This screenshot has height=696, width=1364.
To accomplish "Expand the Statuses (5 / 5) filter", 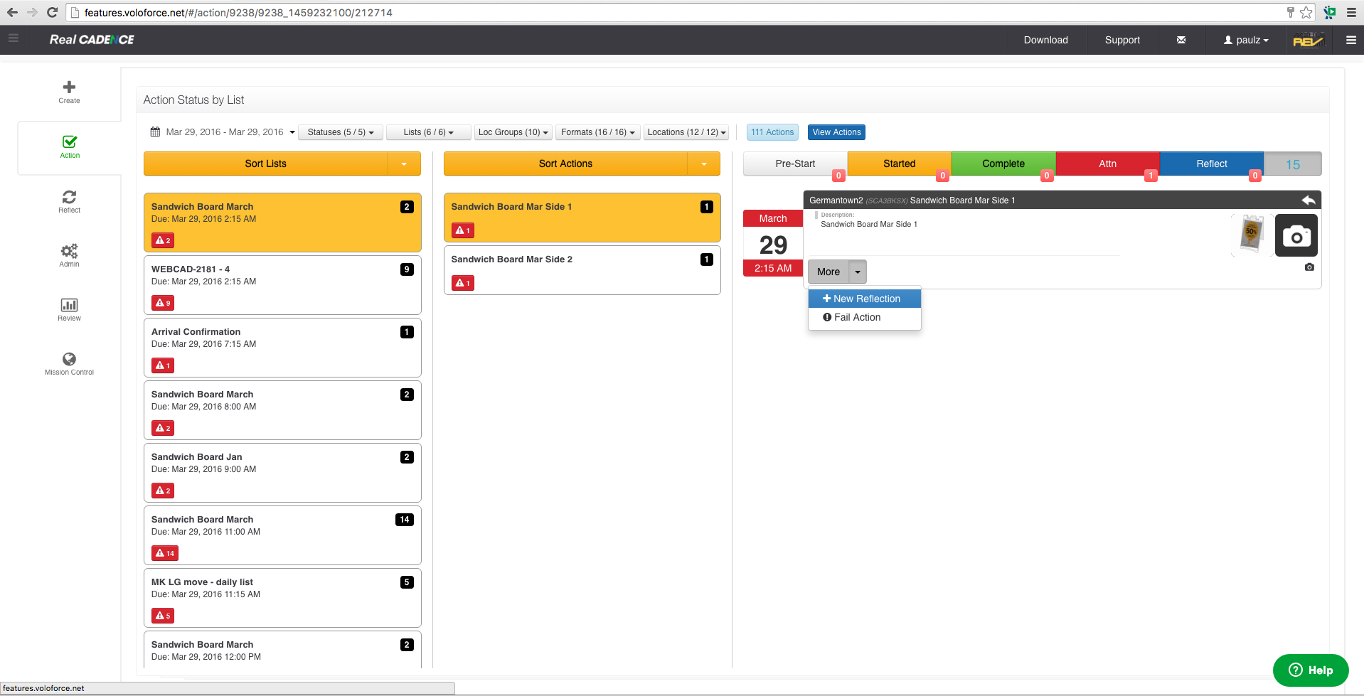I will (340, 132).
